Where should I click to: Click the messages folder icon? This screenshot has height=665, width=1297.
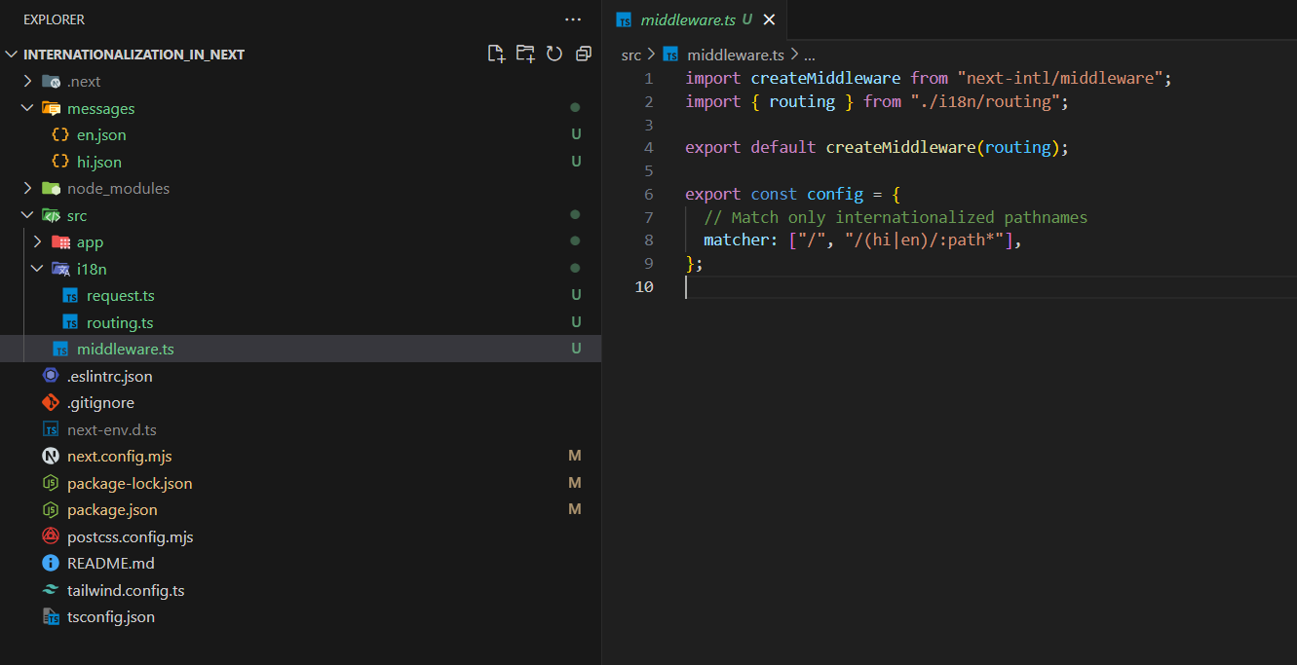coord(51,108)
